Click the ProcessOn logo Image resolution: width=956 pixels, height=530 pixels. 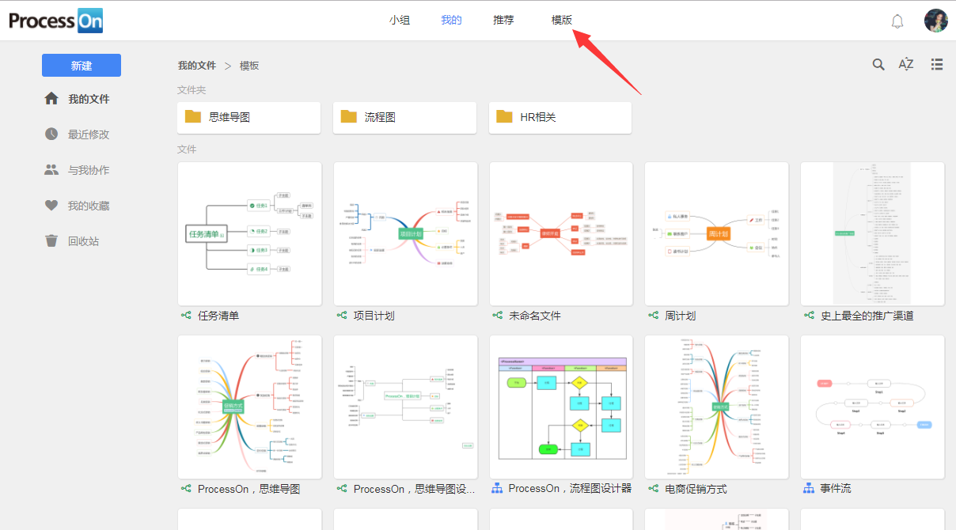point(55,21)
